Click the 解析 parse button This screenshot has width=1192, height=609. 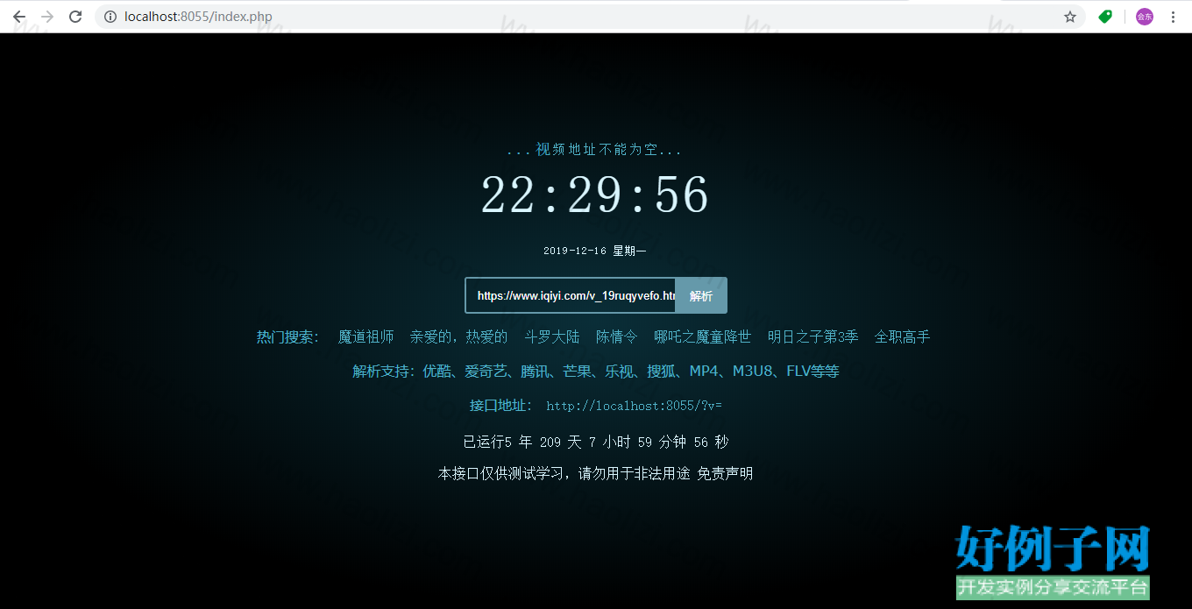[701, 295]
